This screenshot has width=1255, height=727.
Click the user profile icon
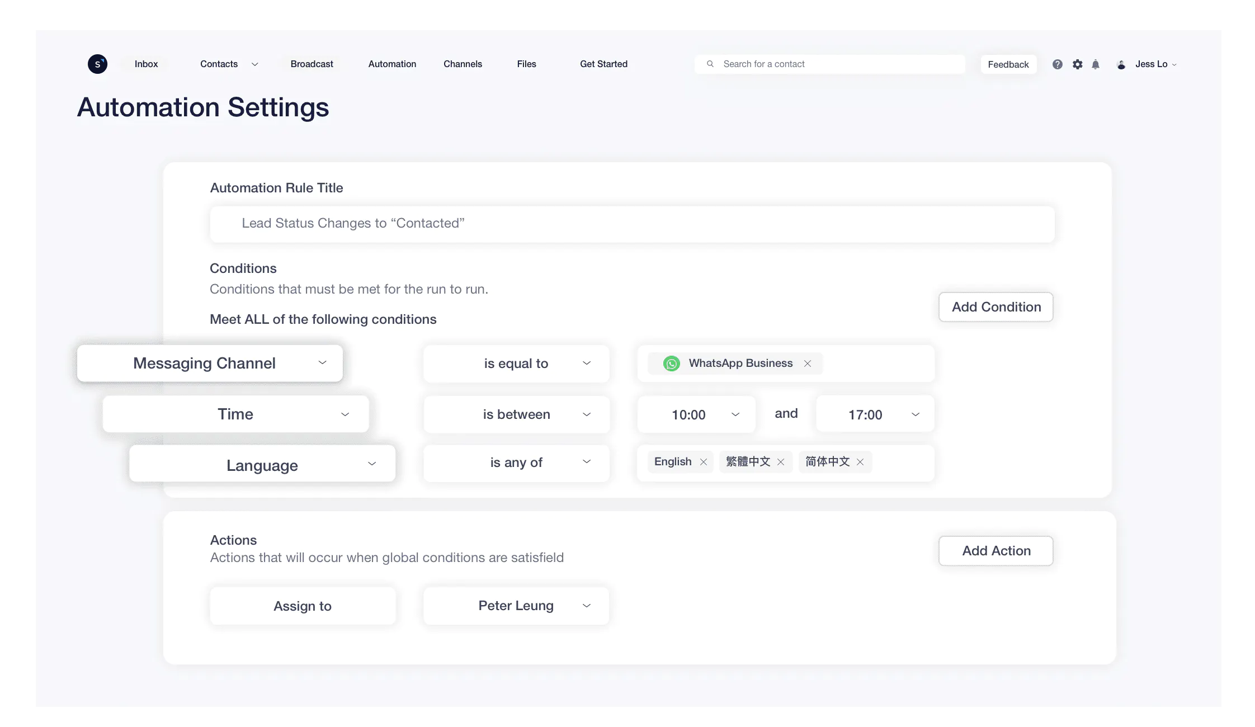pos(1122,64)
